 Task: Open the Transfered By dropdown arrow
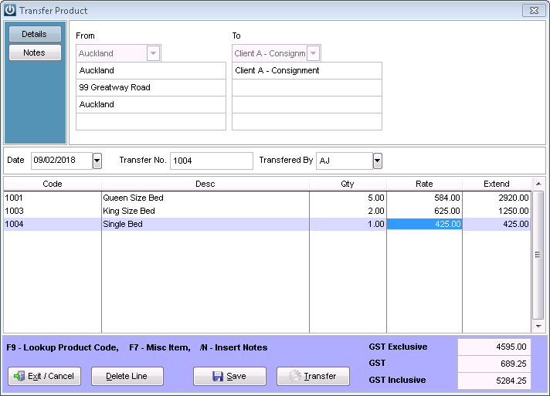pos(378,161)
